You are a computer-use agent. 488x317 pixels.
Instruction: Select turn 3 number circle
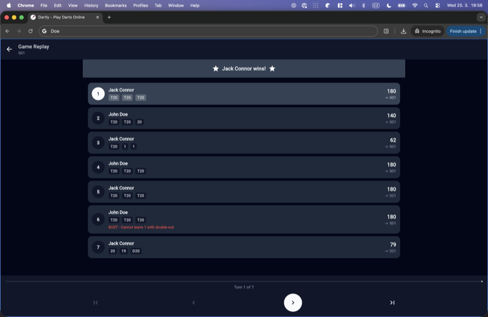(98, 143)
